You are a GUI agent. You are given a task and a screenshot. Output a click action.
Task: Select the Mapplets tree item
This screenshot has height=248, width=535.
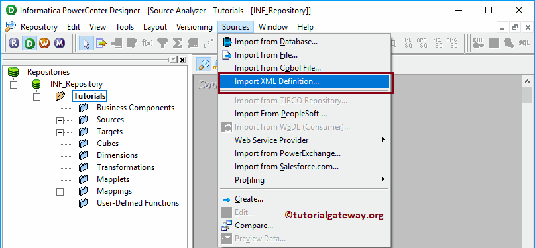click(113, 179)
